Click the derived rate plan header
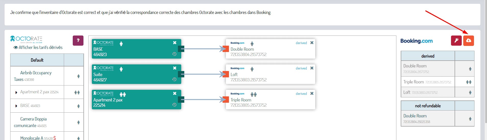 (x=428, y=56)
